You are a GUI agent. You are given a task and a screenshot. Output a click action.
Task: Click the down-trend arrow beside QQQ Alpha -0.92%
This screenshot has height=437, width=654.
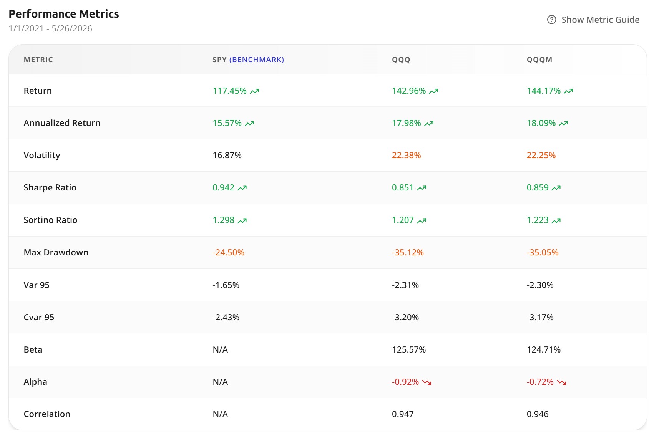pos(427,382)
